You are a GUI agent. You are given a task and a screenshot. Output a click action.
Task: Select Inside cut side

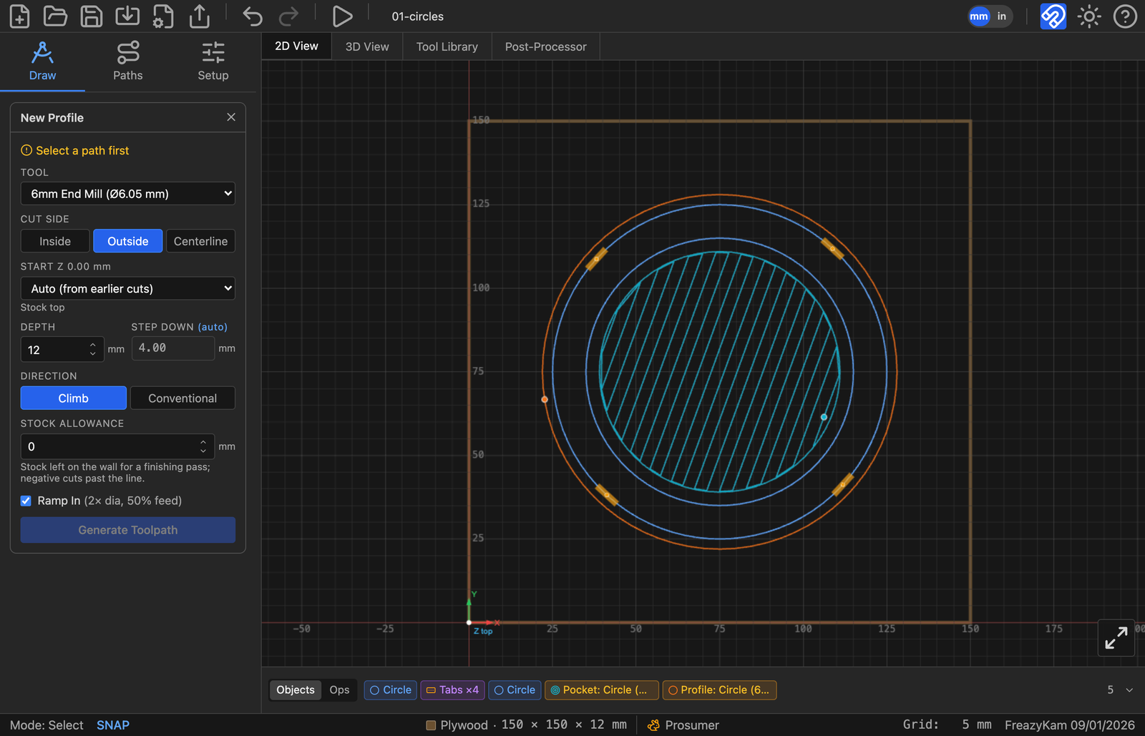55,241
